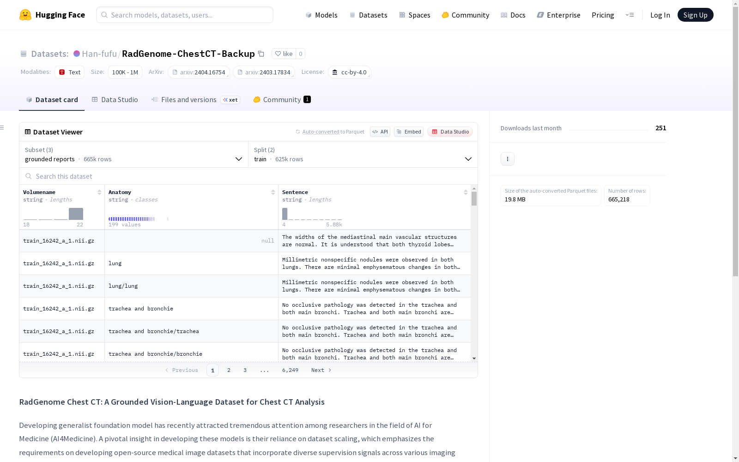Image resolution: width=739 pixels, height=462 pixels.
Task: Click the page scroll up arrow
Action: (x=735, y=3)
